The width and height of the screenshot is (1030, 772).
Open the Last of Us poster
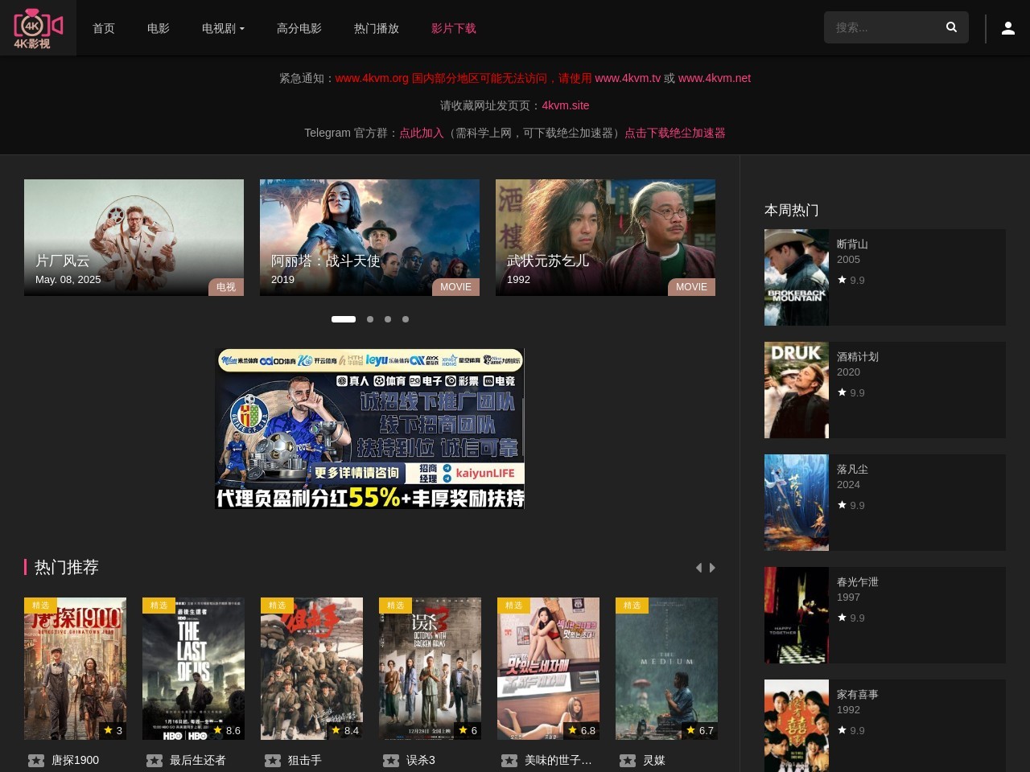[x=193, y=668]
